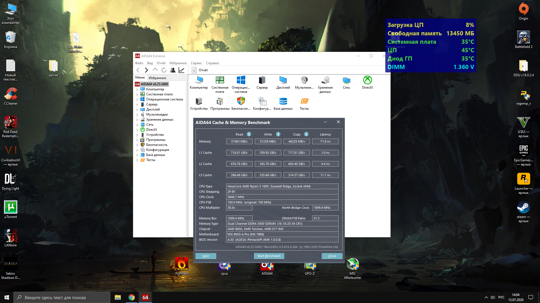Open the Сервис menu
540x303 pixels.
pos(196,63)
